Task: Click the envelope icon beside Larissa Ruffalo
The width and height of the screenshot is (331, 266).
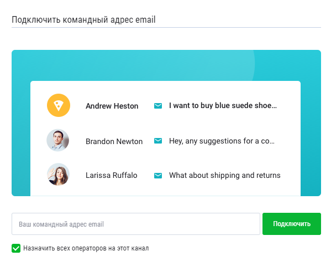Action: click(x=158, y=176)
